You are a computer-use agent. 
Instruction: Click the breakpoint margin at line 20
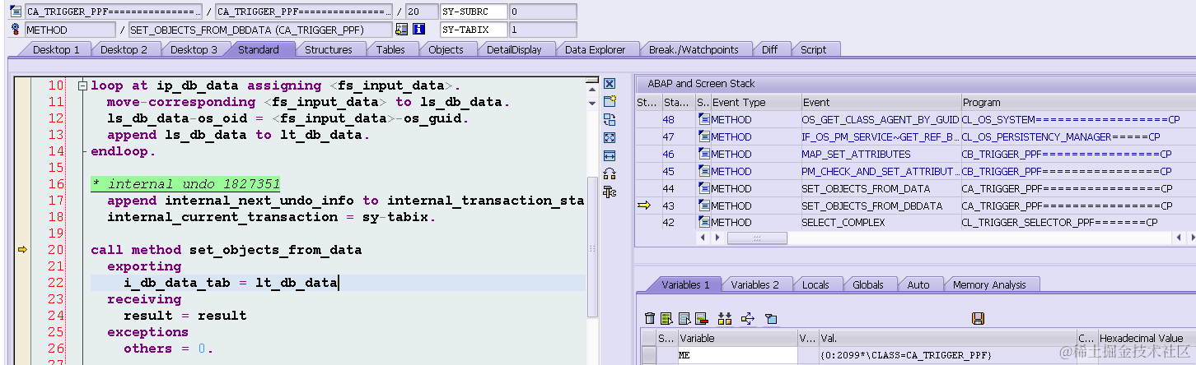click(22, 250)
